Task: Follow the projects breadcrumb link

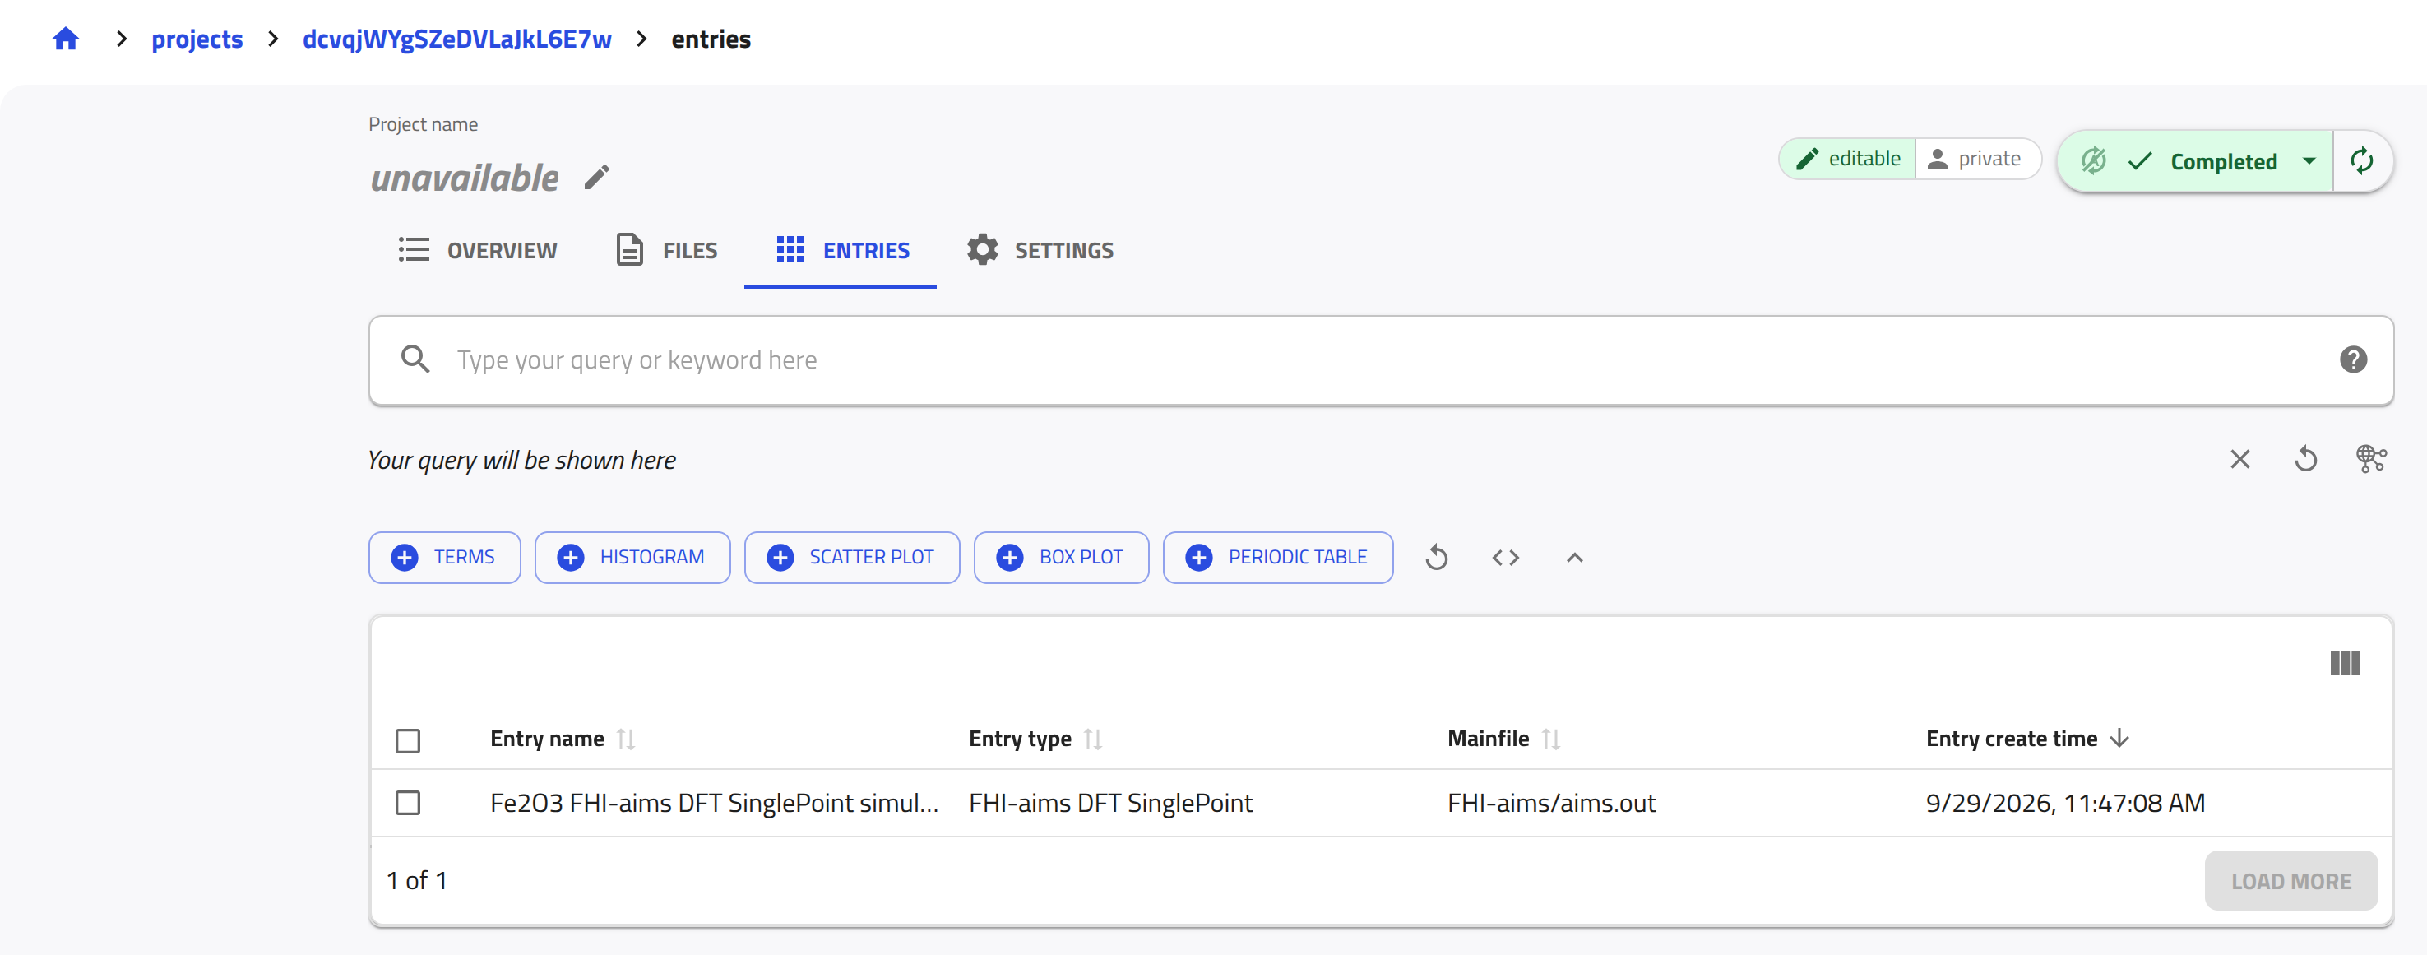Action: (197, 39)
